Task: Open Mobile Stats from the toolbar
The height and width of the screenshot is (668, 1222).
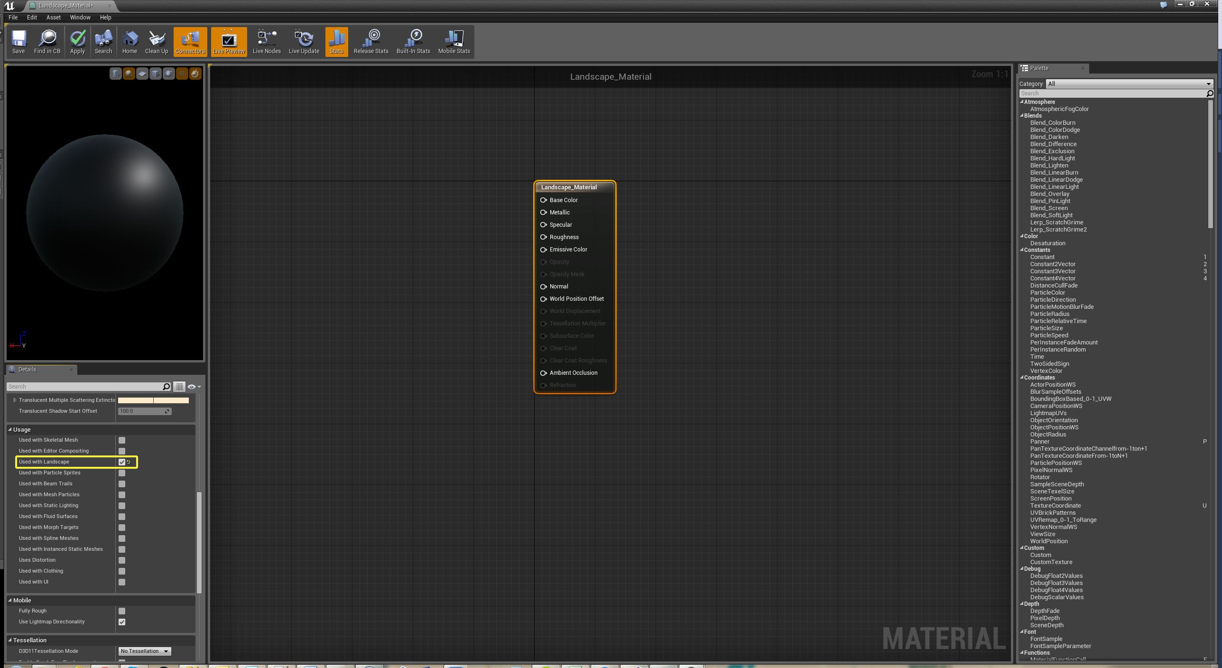Action: click(x=454, y=41)
